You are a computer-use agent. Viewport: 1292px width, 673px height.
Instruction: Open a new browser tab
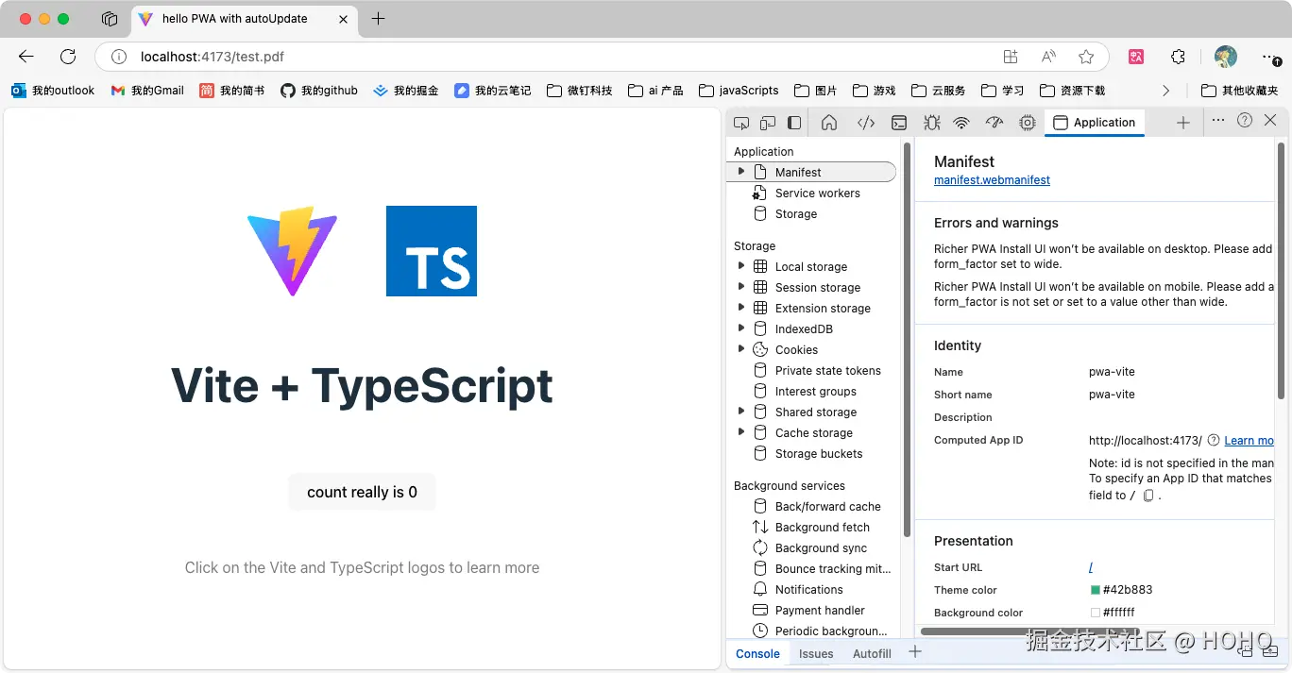click(x=378, y=19)
